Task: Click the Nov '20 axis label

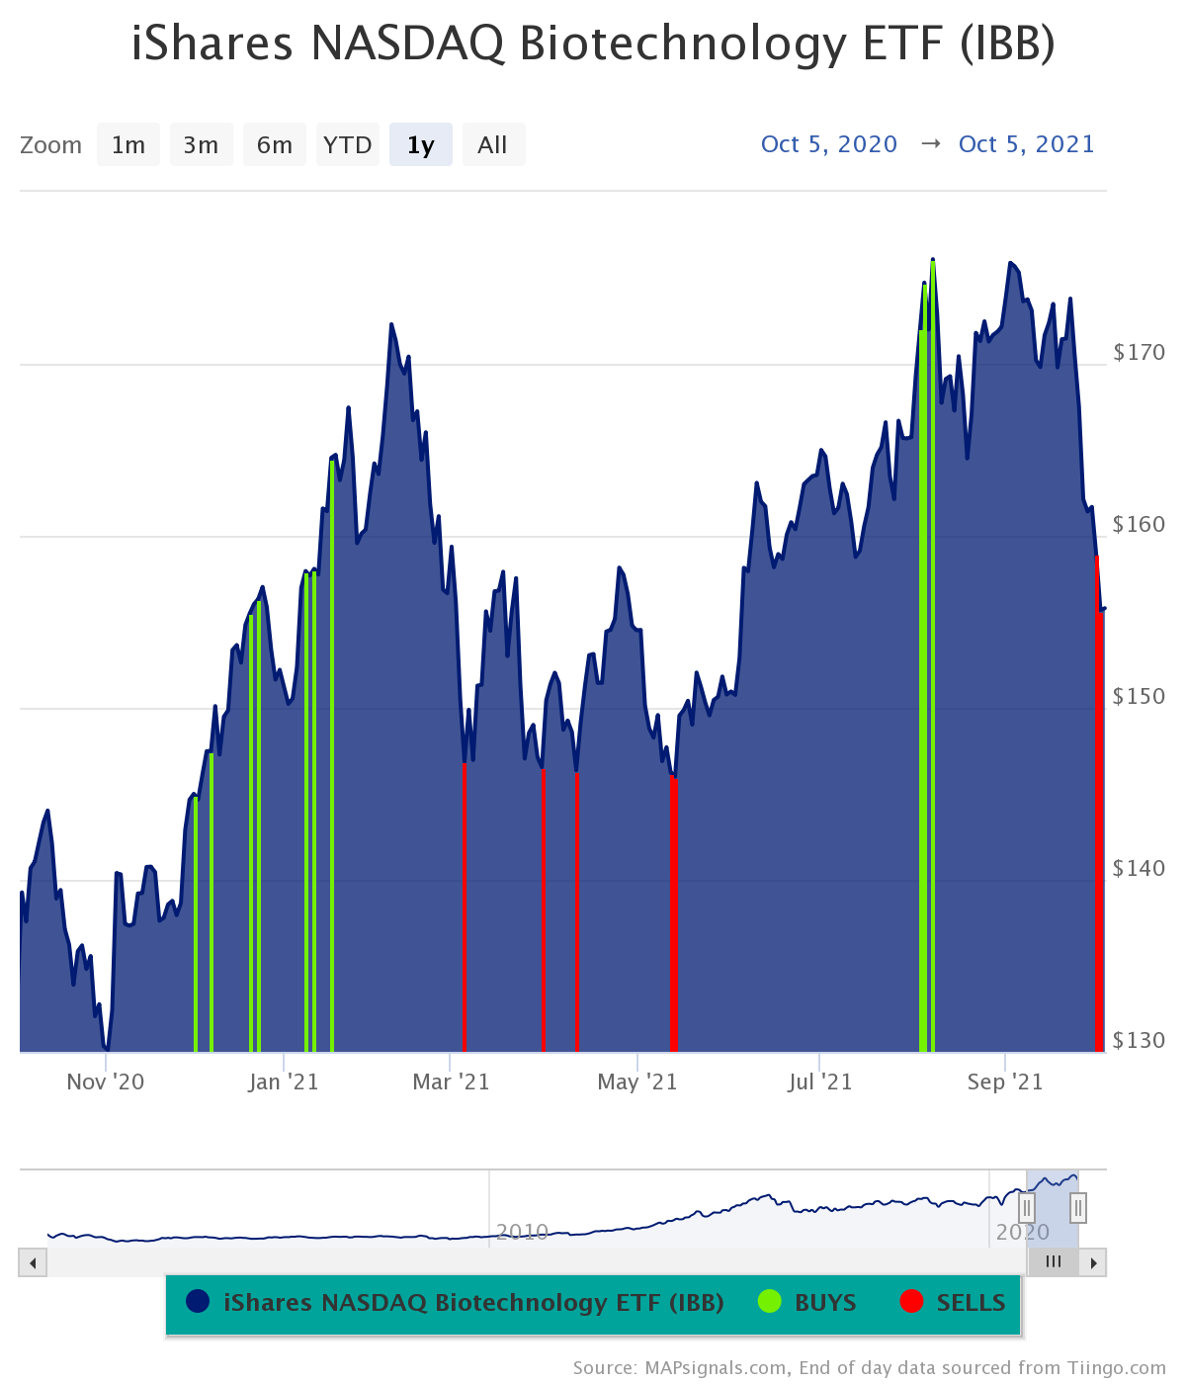Action: [106, 1081]
